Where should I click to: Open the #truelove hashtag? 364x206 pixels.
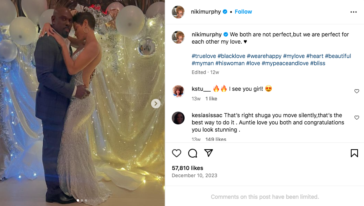tap(204, 56)
